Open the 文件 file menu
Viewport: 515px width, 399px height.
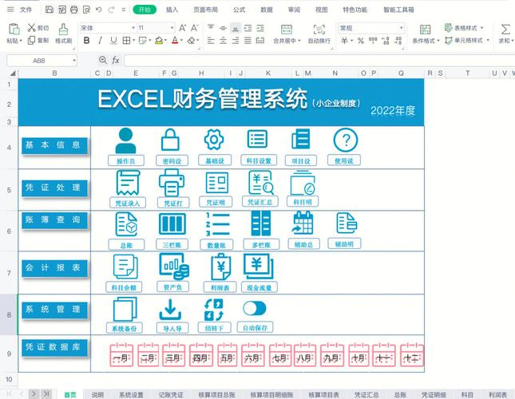pos(26,10)
